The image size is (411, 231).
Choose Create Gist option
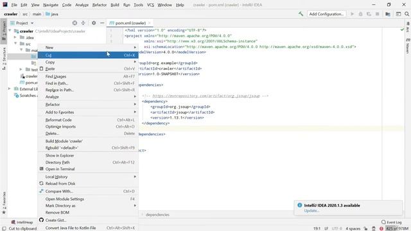(x=88, y=220)
